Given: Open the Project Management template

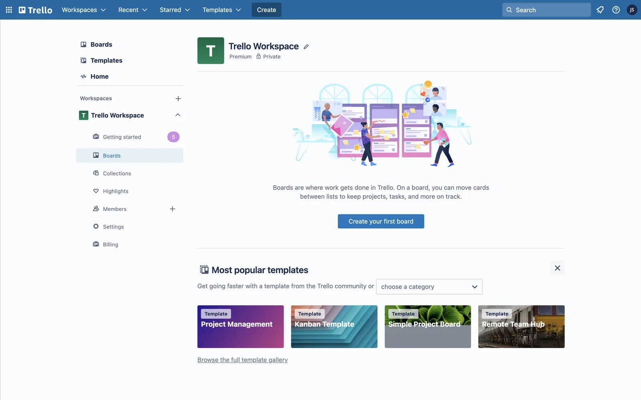Looking at the screenshot, I should (x=240, y=326).
